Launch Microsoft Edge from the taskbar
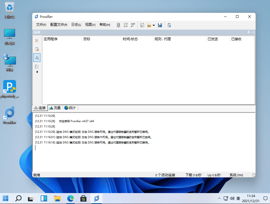This screenshot has height=204, width=270. tap(70, 198)
